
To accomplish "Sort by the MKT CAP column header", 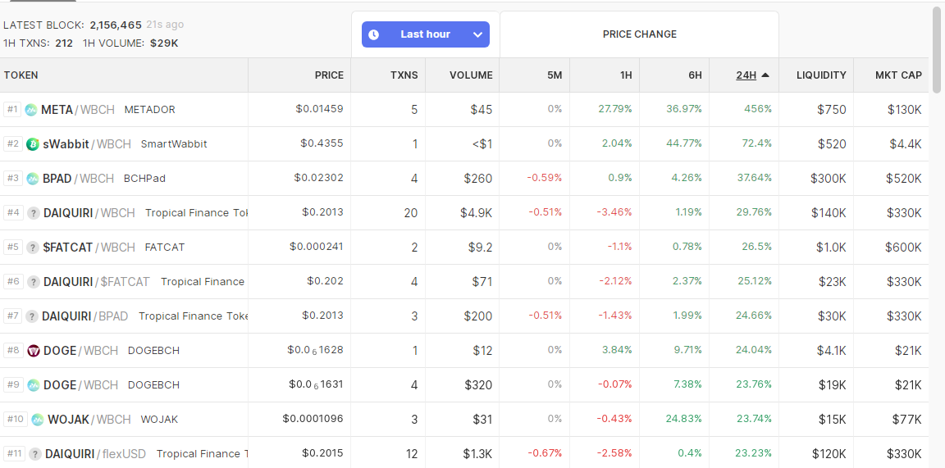I will 898,75.
